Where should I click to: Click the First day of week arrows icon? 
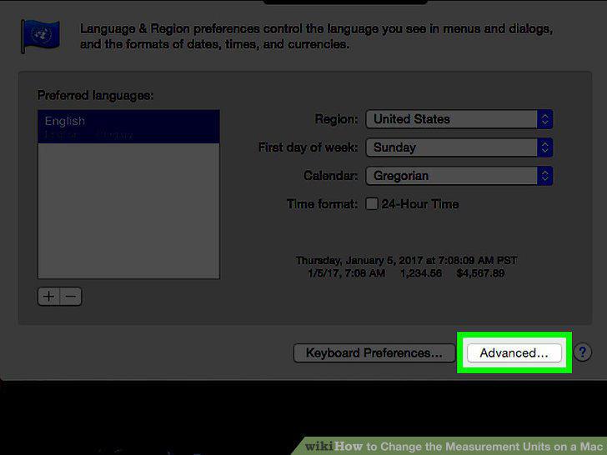[544, 147]
